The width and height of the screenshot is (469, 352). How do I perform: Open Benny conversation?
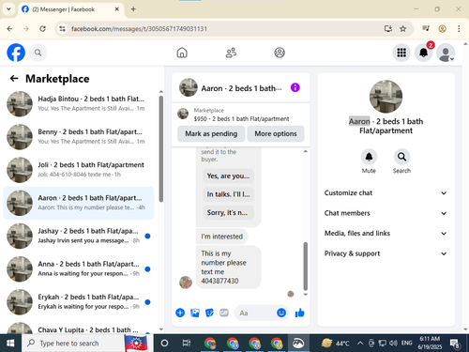point(78,137)
